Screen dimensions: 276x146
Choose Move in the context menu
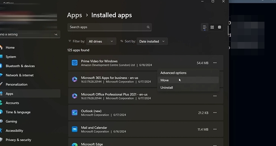188,80
